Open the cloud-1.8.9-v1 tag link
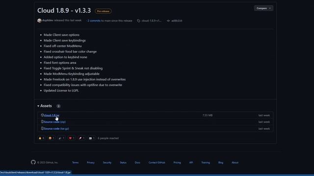 coord(152,21)
